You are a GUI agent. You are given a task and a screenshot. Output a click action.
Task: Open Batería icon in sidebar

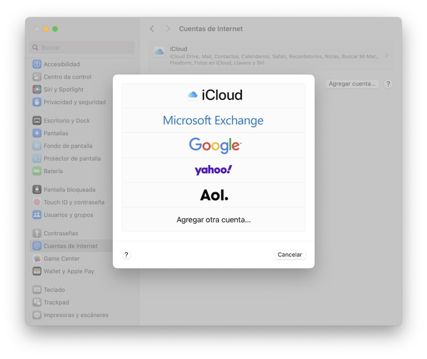point(37,171)
